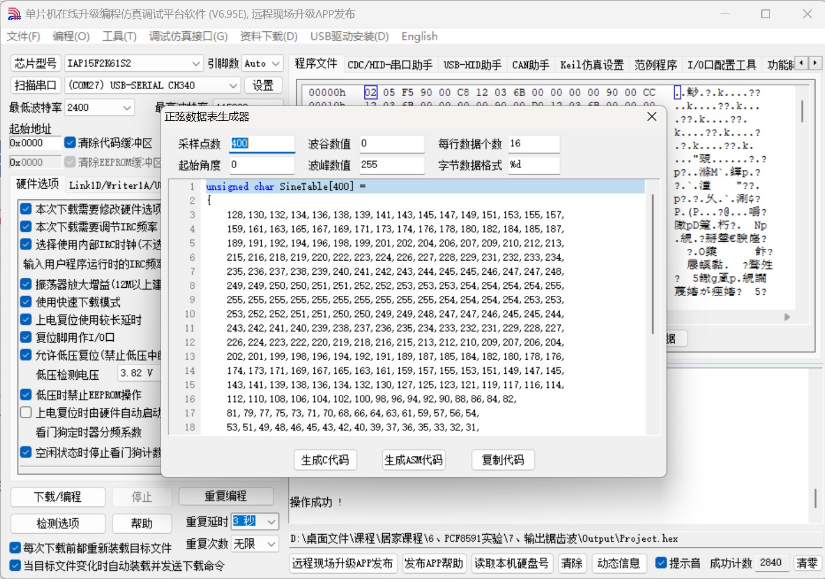Toggle 当目标文件变化时自动装载 checkbox
Screen dimensions: 825x579
click(x=15, y=566)
